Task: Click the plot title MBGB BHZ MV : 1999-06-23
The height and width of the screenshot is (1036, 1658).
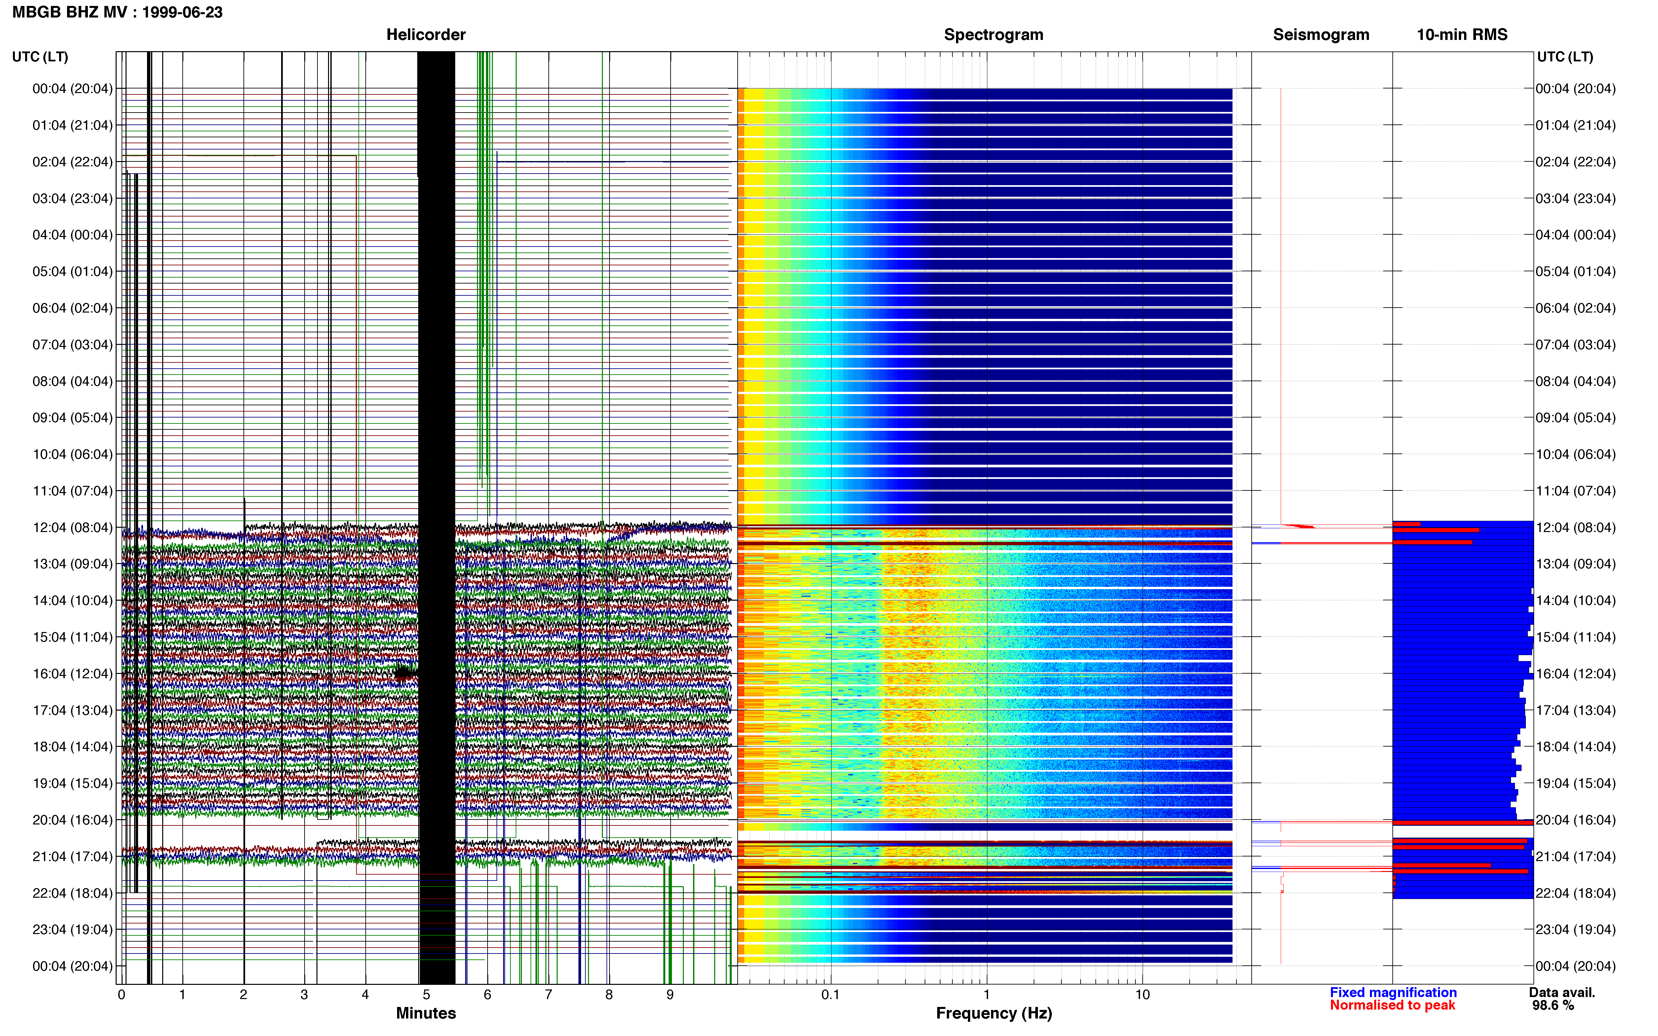Action: pyautogui.click(x=117, y=12)
